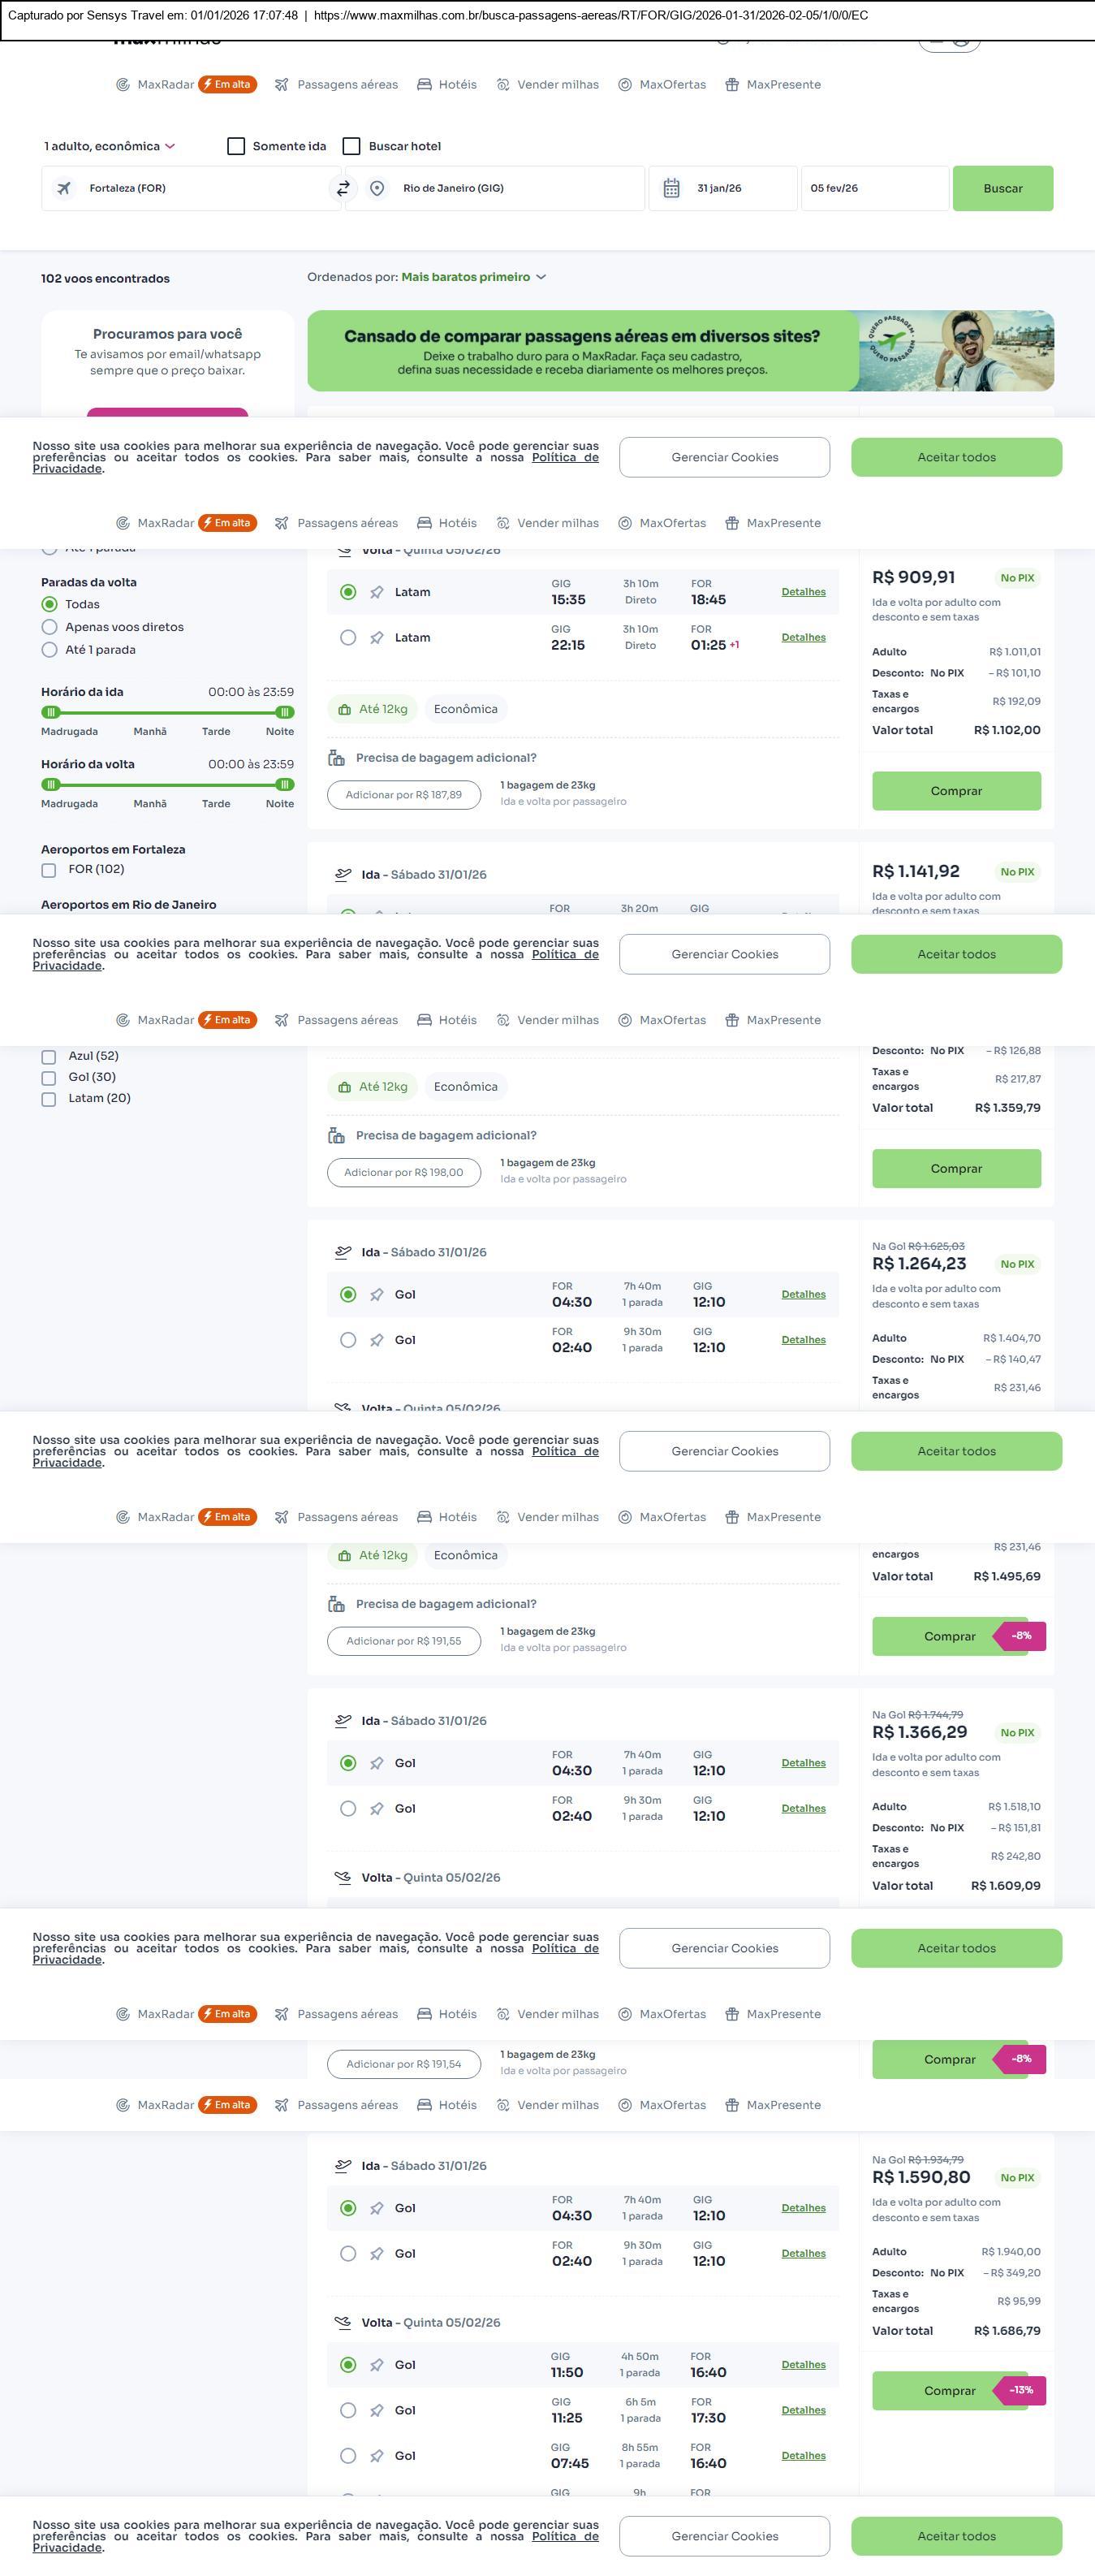Open the 'Mais baratos primeiro' sort dropdown
The height and width of the screenshot is (2576, 1095).
coord(473,277)
